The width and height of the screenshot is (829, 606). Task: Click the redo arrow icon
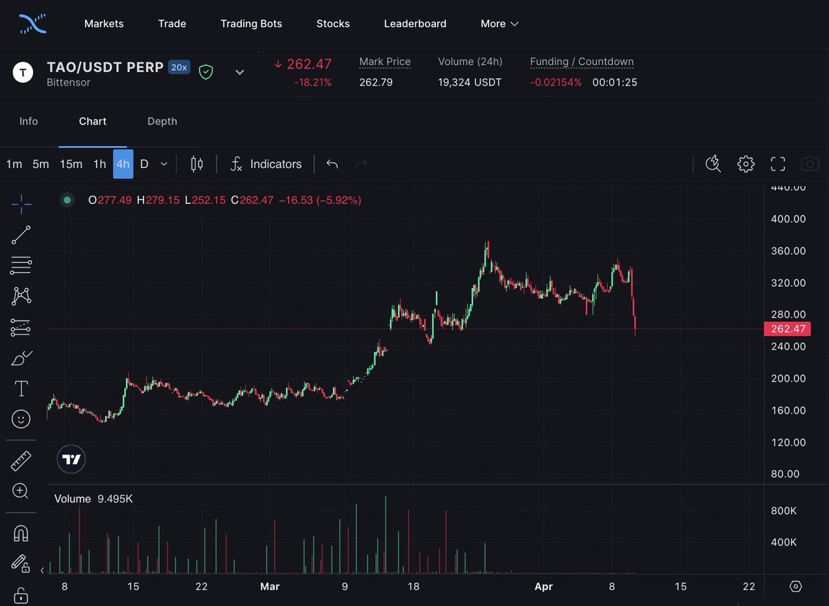[x=361, y=164]
